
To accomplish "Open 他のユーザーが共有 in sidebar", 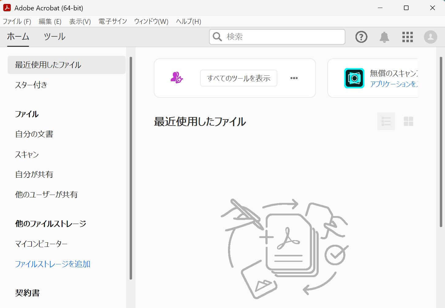I will coord(46,195).
